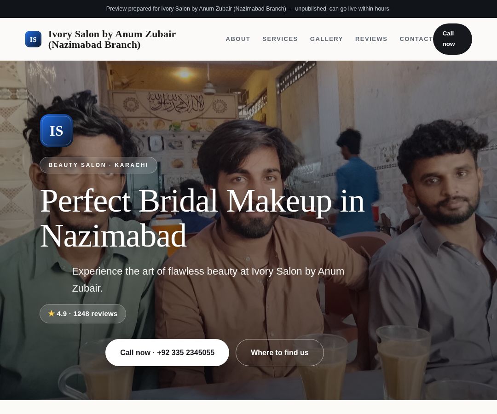Open the Gallery nav link

[x=326, y=39]
